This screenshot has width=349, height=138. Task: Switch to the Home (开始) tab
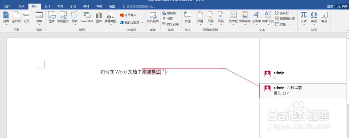(21, 7)
